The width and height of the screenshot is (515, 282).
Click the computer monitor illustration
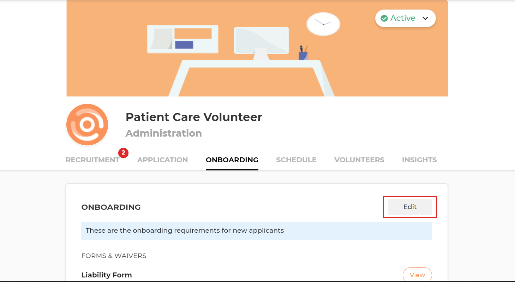coord(261,41)
